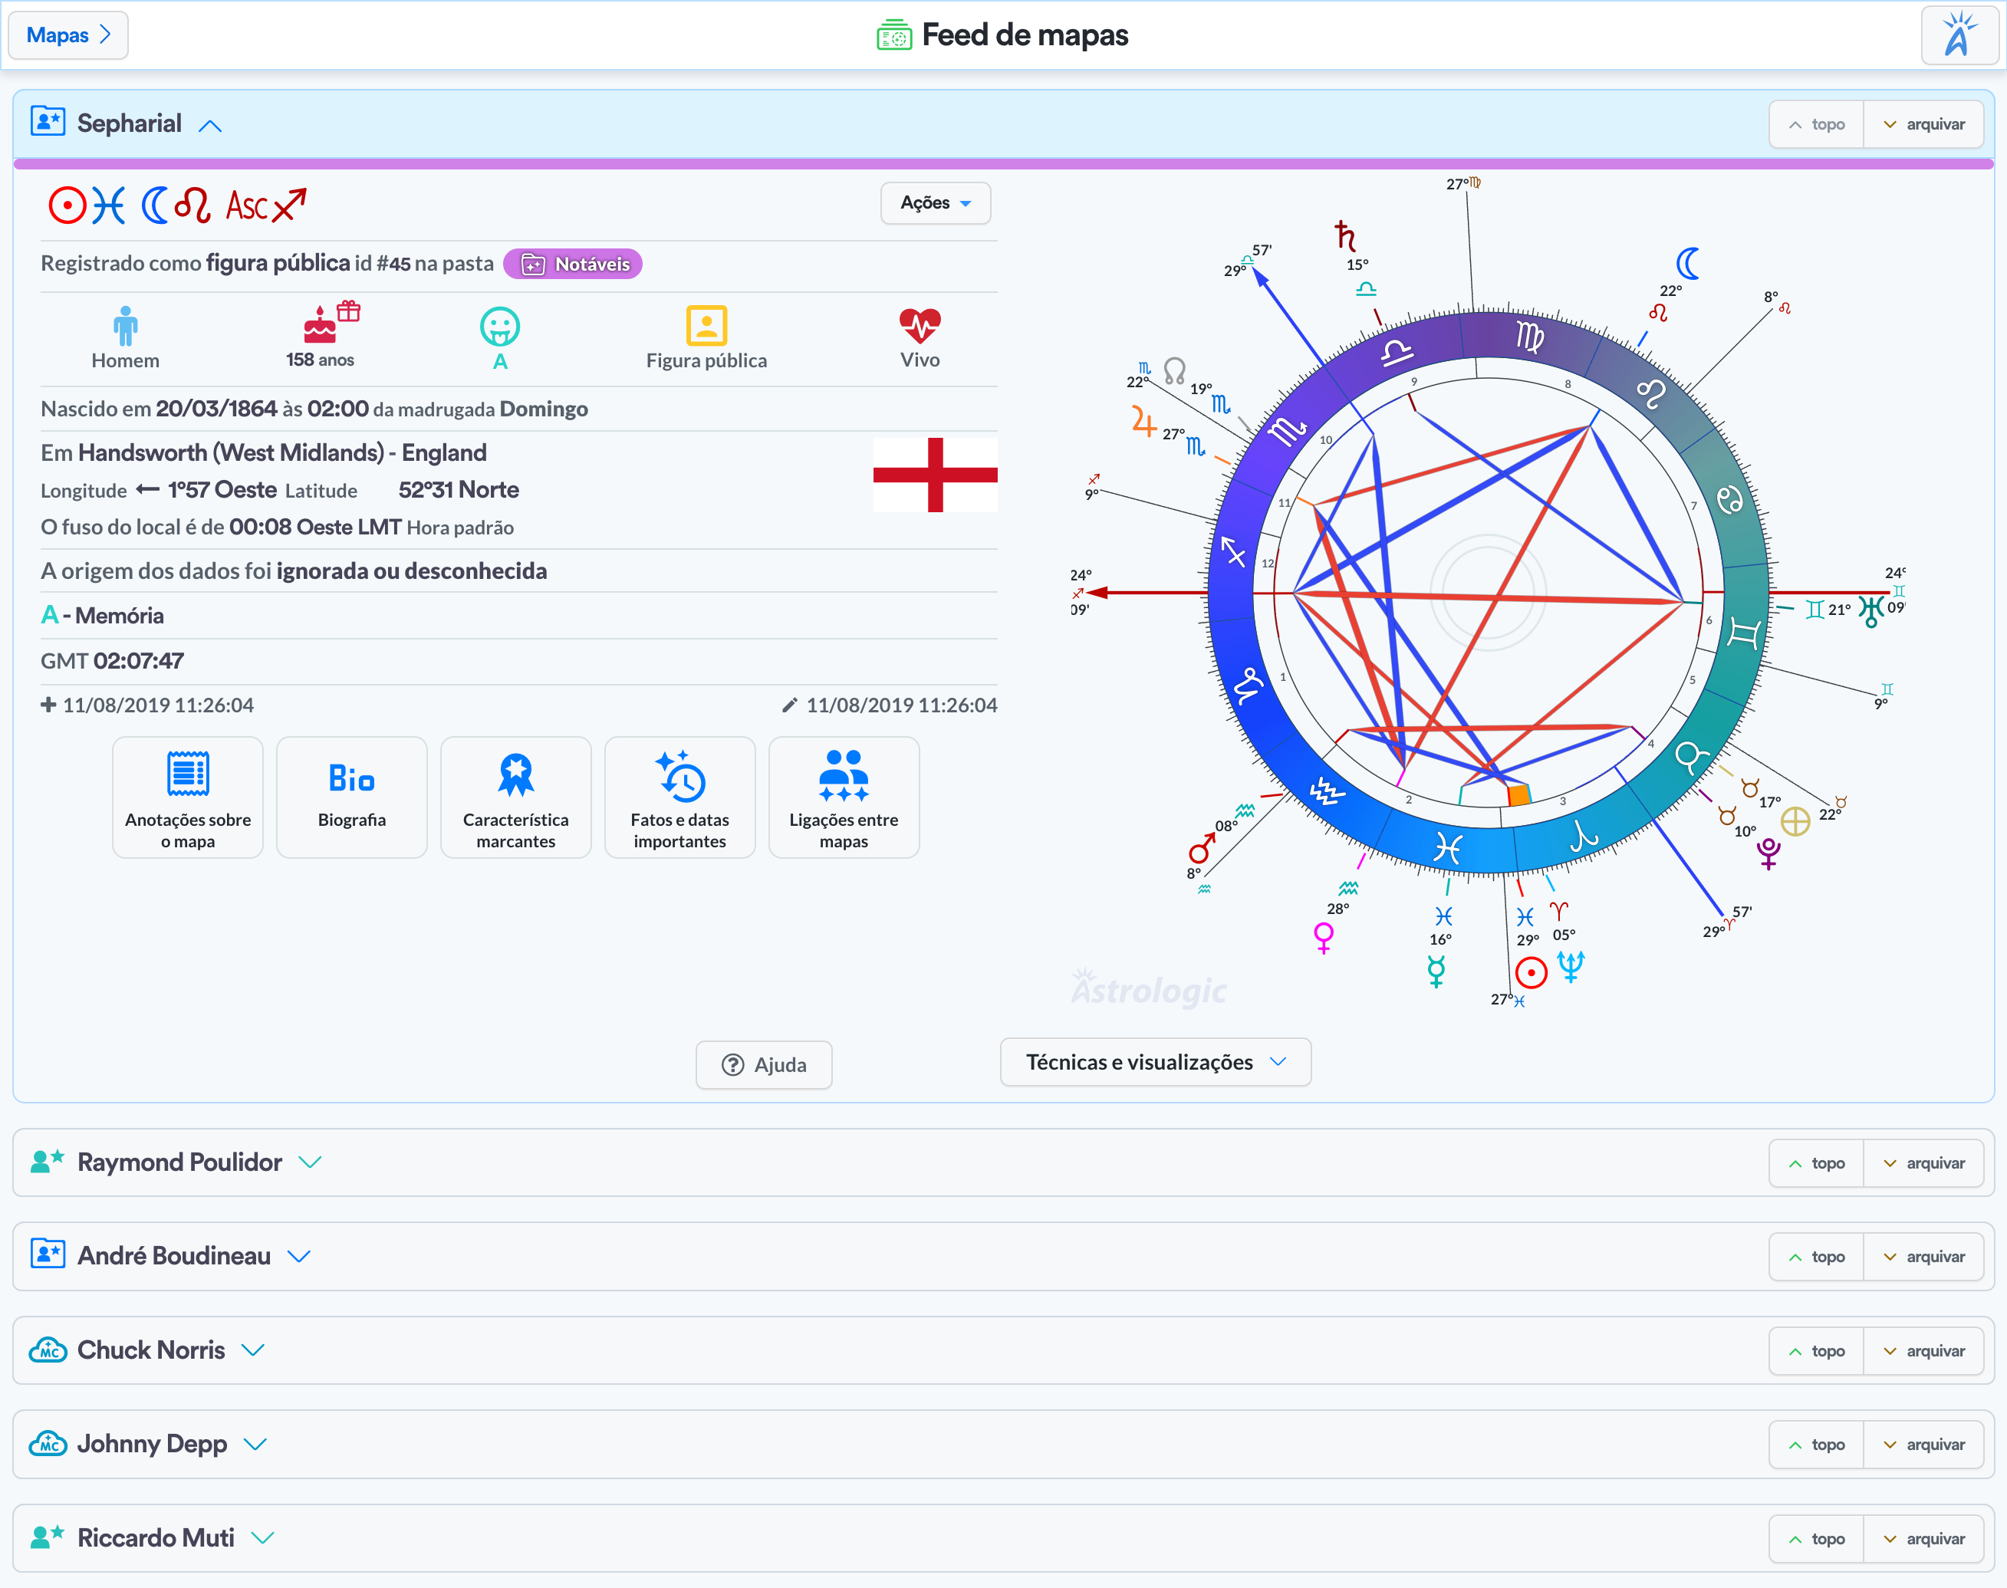This screenshot has width=2007, height=1588.
Task: Click the Astrologic logo icon top right
Action: coord(1959,35)
